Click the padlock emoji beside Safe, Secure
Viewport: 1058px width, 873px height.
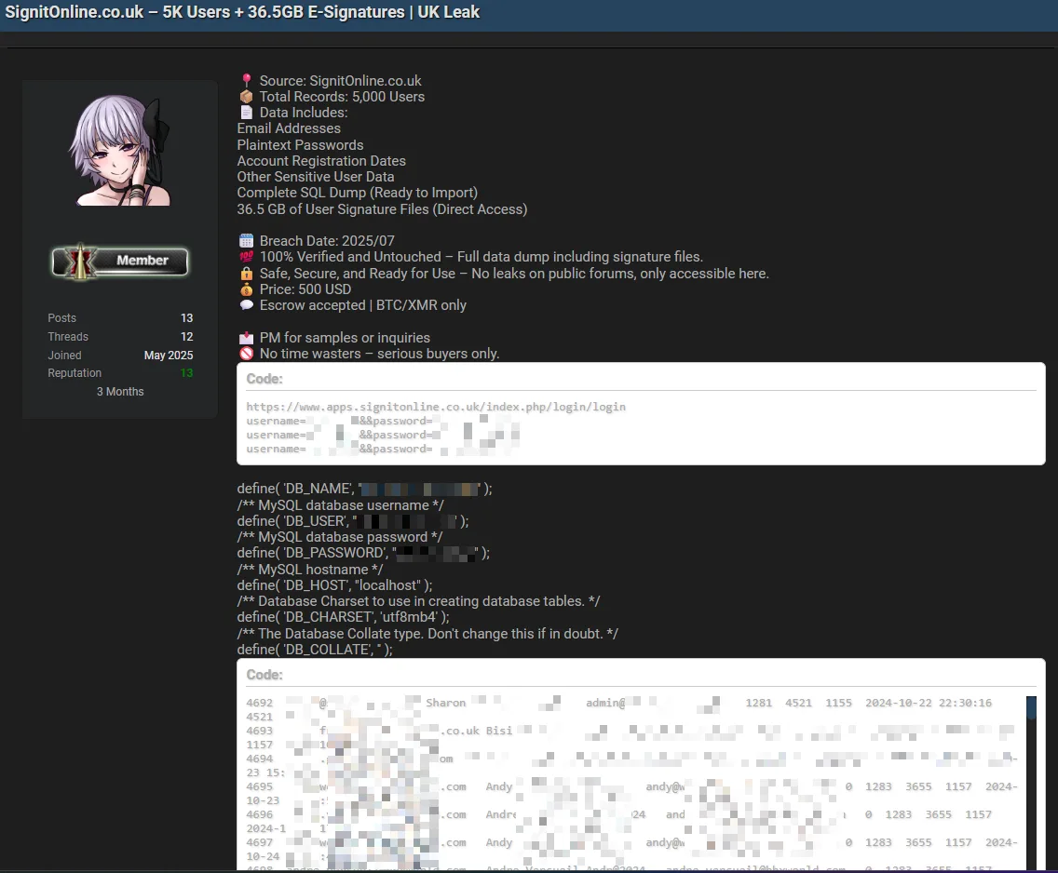[246, 274]
